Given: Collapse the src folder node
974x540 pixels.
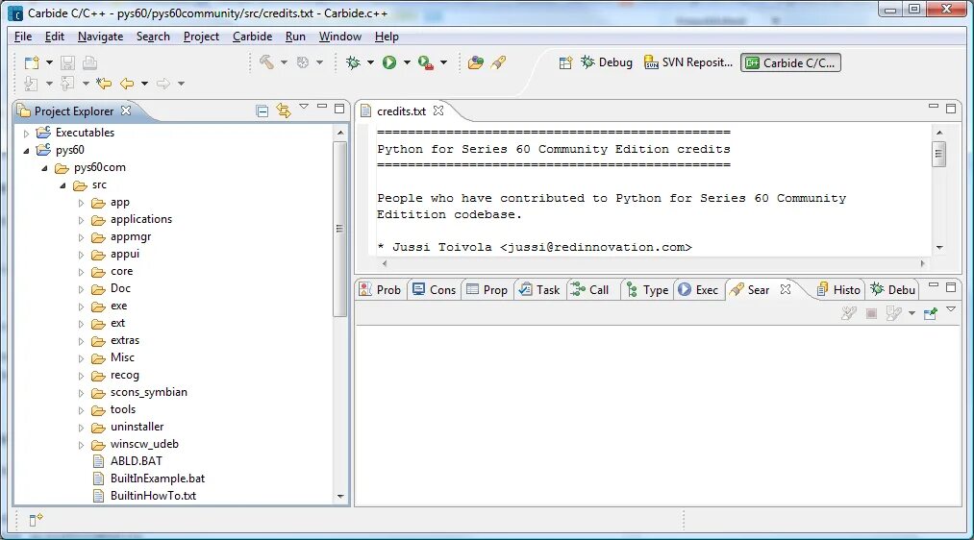Looking at the screenshot, I should coord(62,185).
